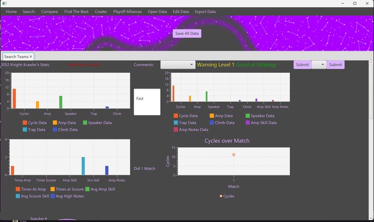Close the Search Teams tab
This screenshot has height=222, width=374.
(31, 57)
